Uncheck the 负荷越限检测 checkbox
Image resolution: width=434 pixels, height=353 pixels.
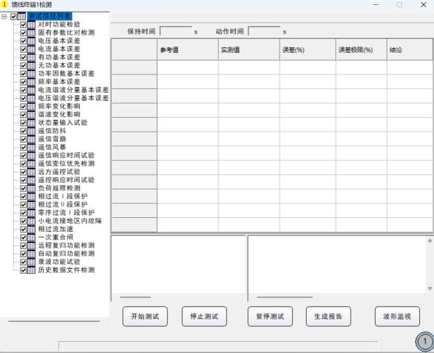click(24, 188)
